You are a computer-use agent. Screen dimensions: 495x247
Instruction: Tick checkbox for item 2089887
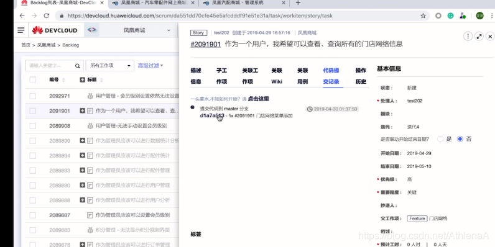32,215
